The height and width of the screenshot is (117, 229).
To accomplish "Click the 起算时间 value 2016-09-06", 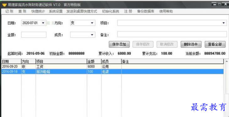I will pyautogui.click(x=35, y=53).
